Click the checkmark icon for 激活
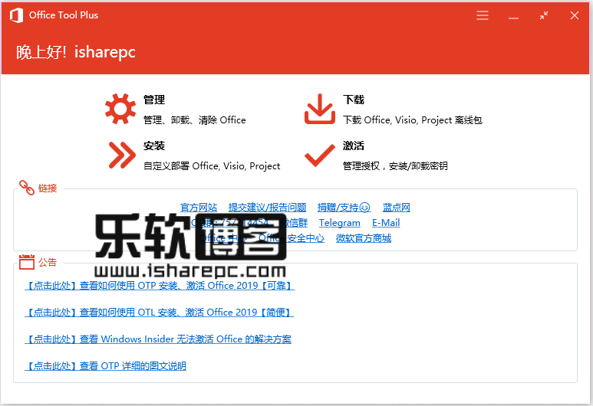Viewport: 593px width, 406px height. point(320,156)
